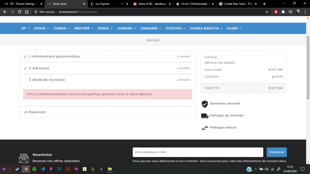This screenshot has width=310, height=174.
Task: Click the page vertical scrollbar thumb
Action: click(x=308, y=68)
